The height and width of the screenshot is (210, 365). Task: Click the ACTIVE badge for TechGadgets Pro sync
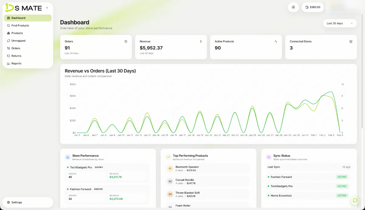coord(342,186)
